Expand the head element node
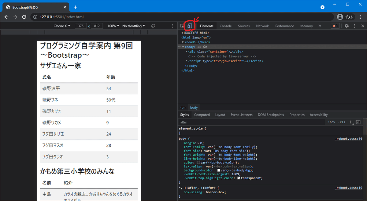Screen dimensions: 367x201 183,42
